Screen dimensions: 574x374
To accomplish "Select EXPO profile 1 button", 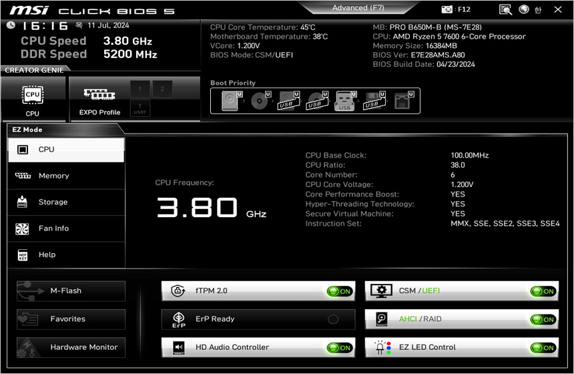I will tap(140, 89).
